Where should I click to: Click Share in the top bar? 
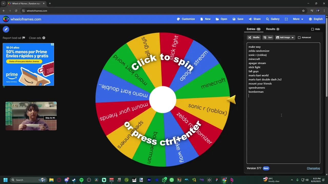[255, 19]
